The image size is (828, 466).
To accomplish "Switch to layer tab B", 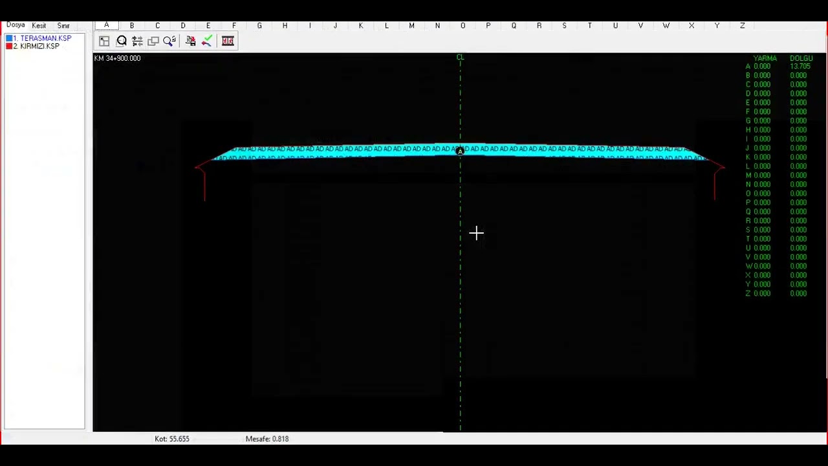I will pyautogui.click(x=132, y=26).
